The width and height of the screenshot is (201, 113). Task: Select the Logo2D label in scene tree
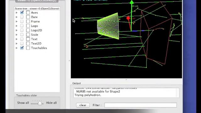(x=36, y=30)
